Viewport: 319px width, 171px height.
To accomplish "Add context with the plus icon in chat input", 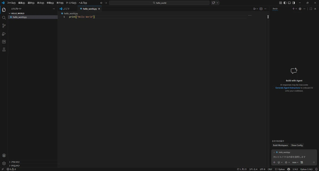I will (274, 162).
